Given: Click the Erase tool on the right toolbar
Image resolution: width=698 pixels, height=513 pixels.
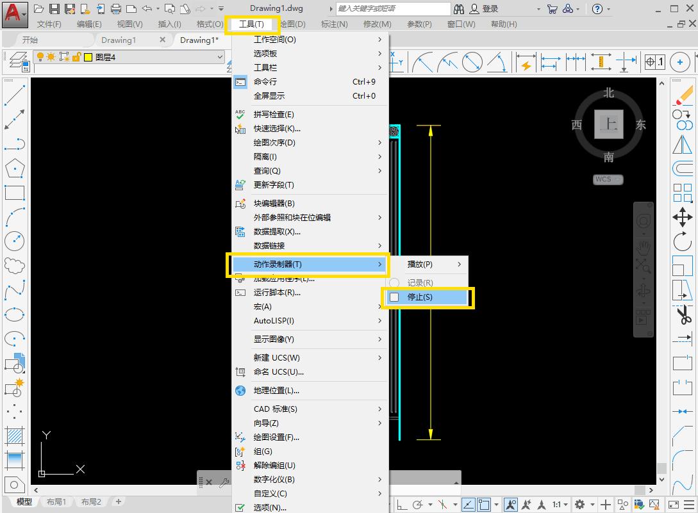Looking at the screenshot, I should click(683, 96).
